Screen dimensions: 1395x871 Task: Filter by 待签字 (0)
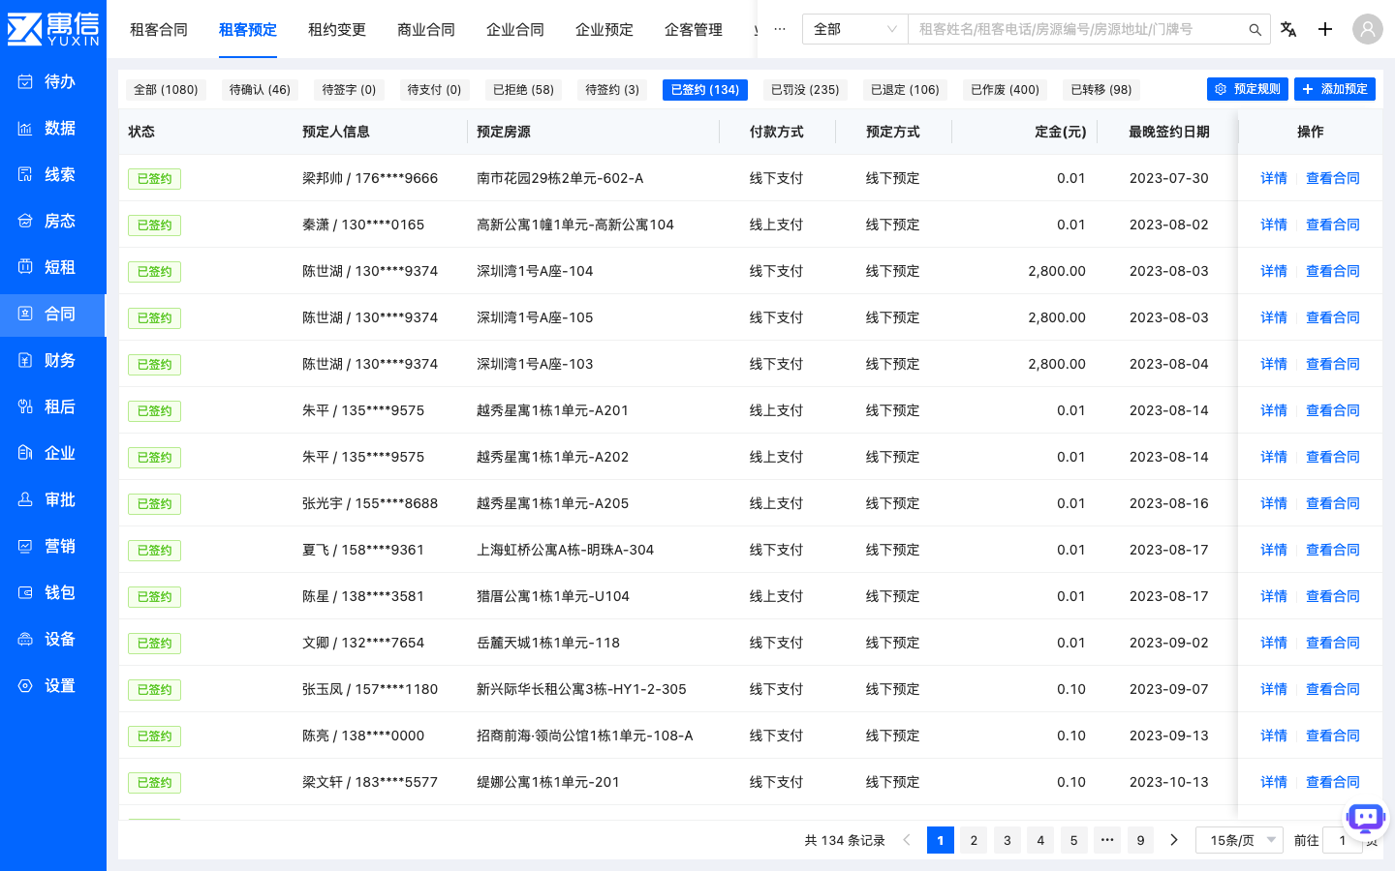pos(349,90)
